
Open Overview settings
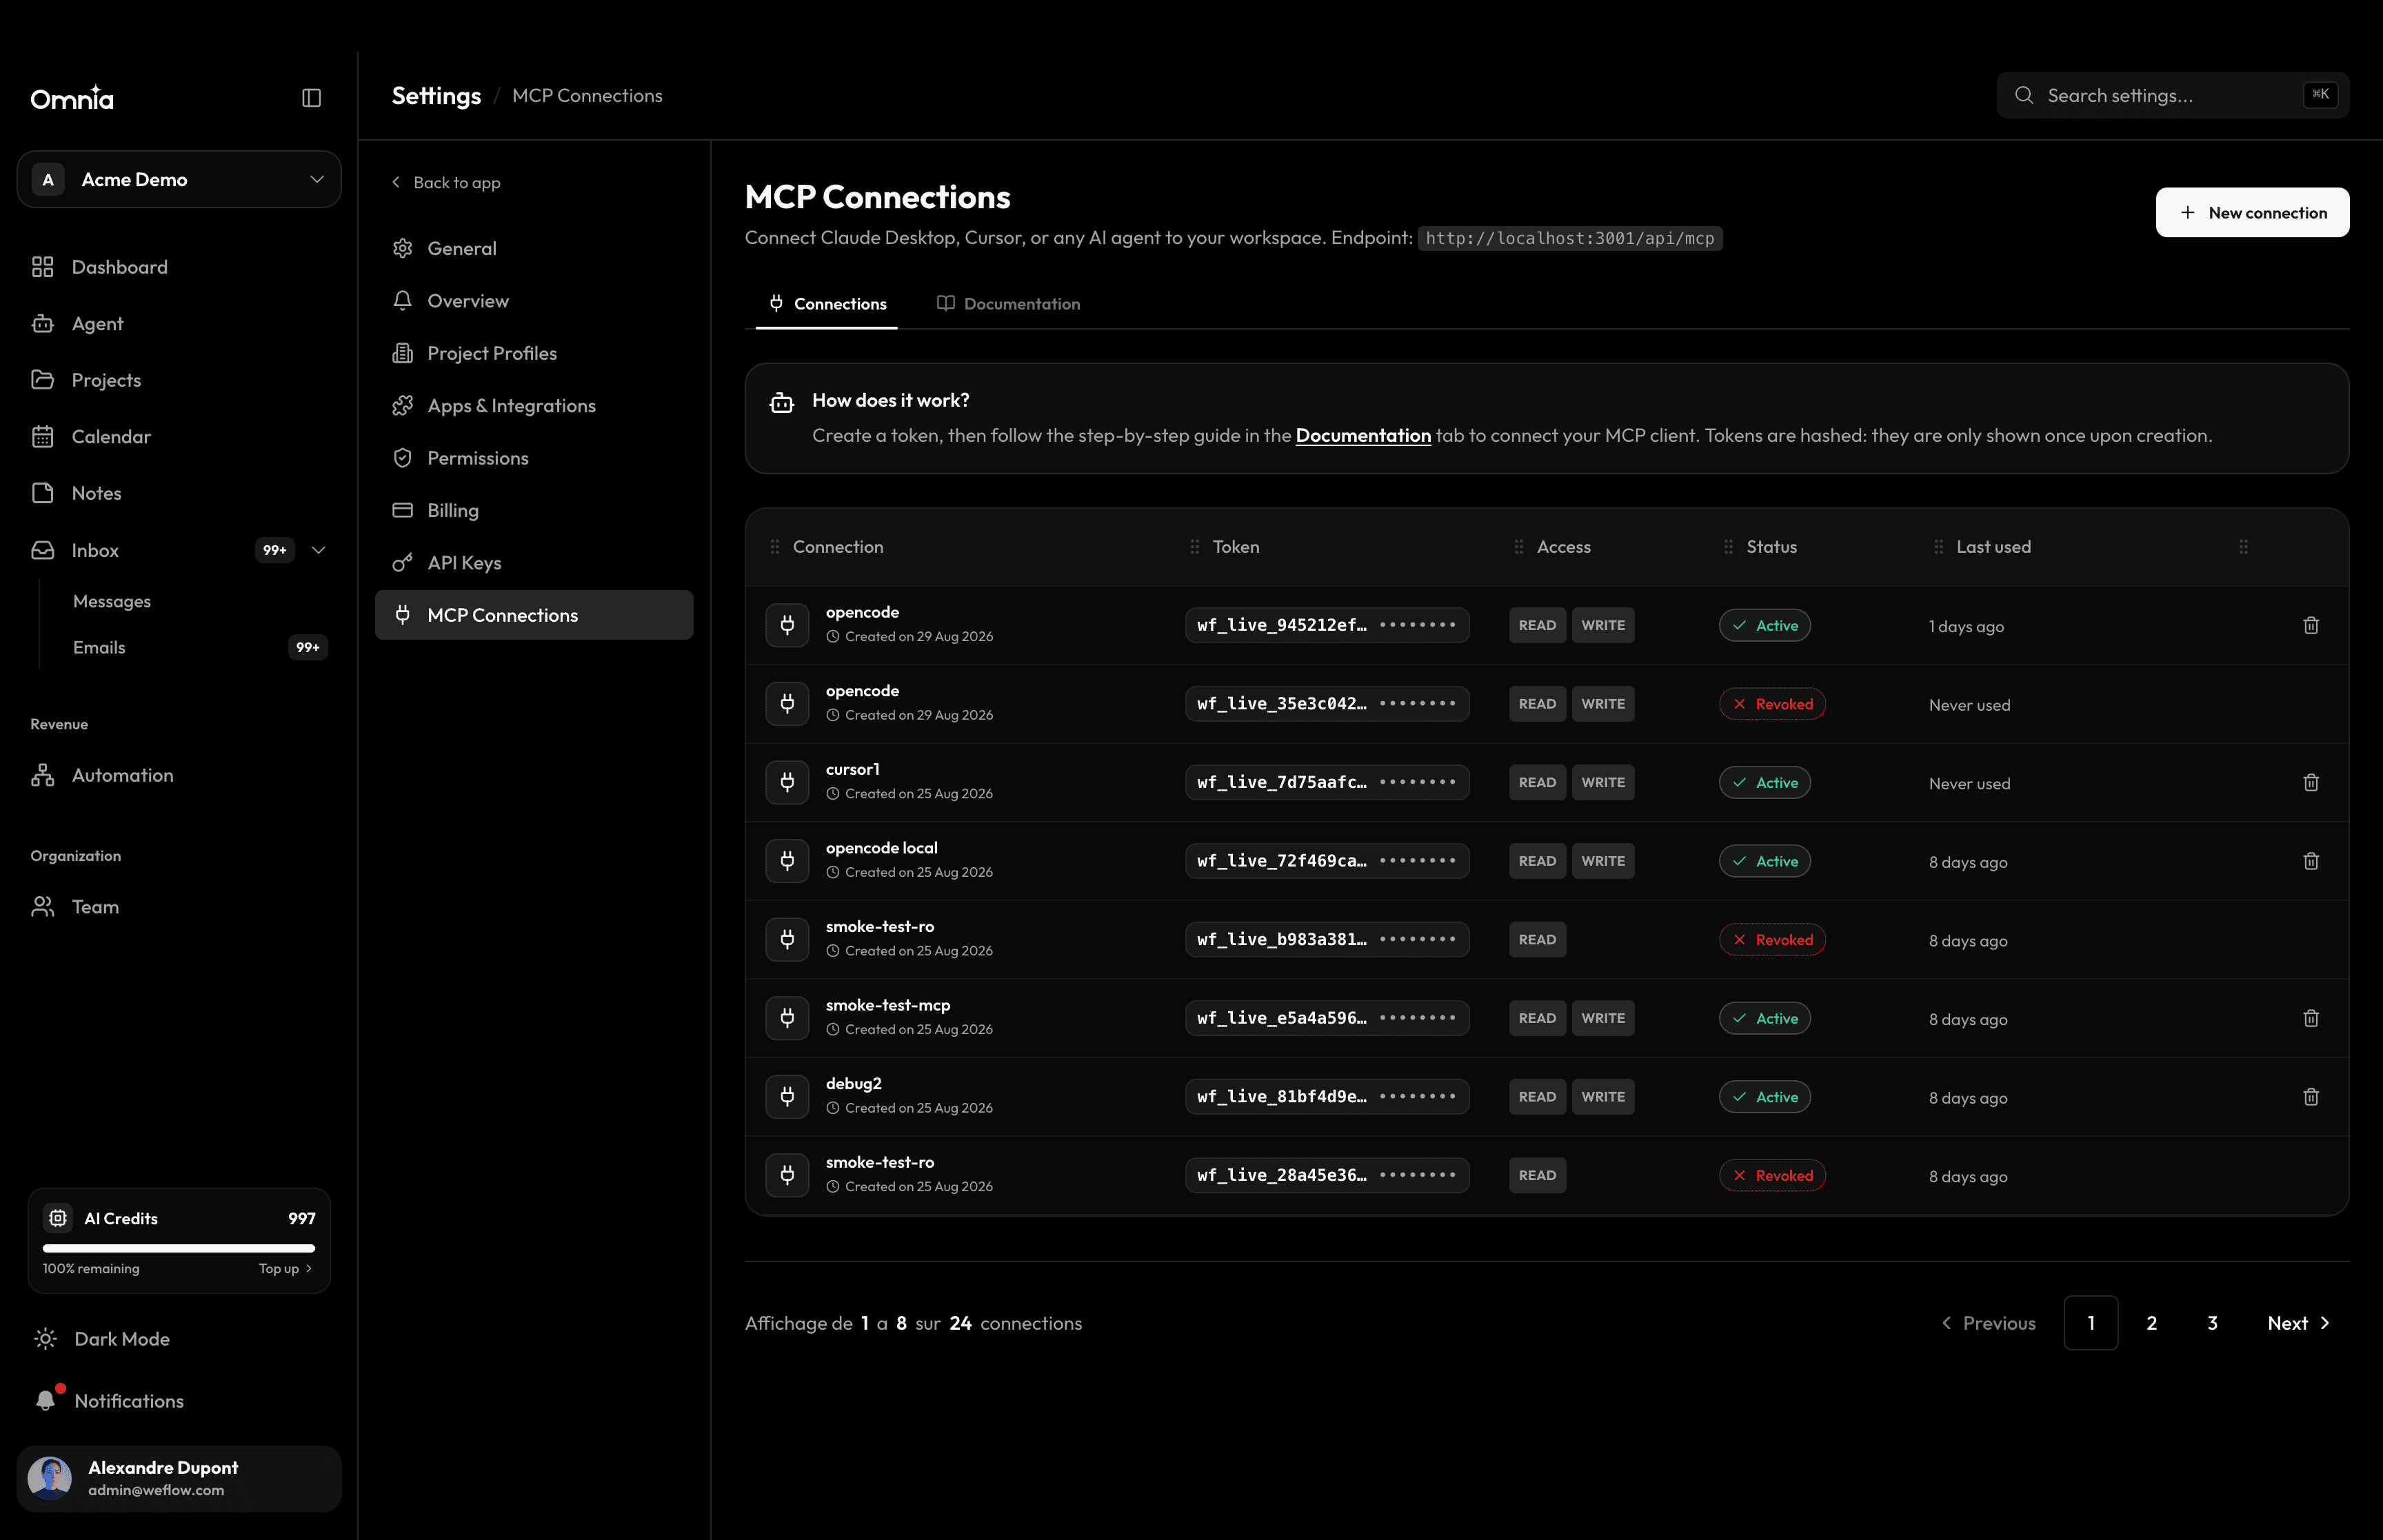[x=534, y=300]
